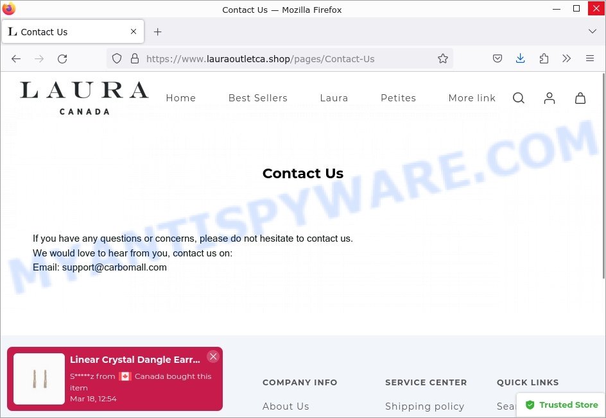Viewport: 606px width, 418px height.
Task: Open the Best Sellers menu
Action: click(x=258, y=98)
